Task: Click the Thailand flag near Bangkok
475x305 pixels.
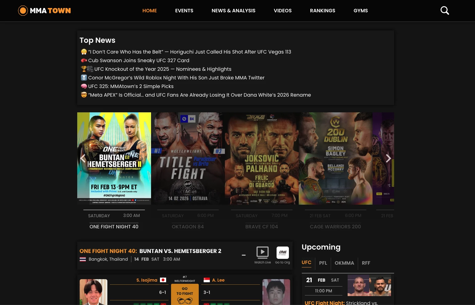Action: point(83,259)
